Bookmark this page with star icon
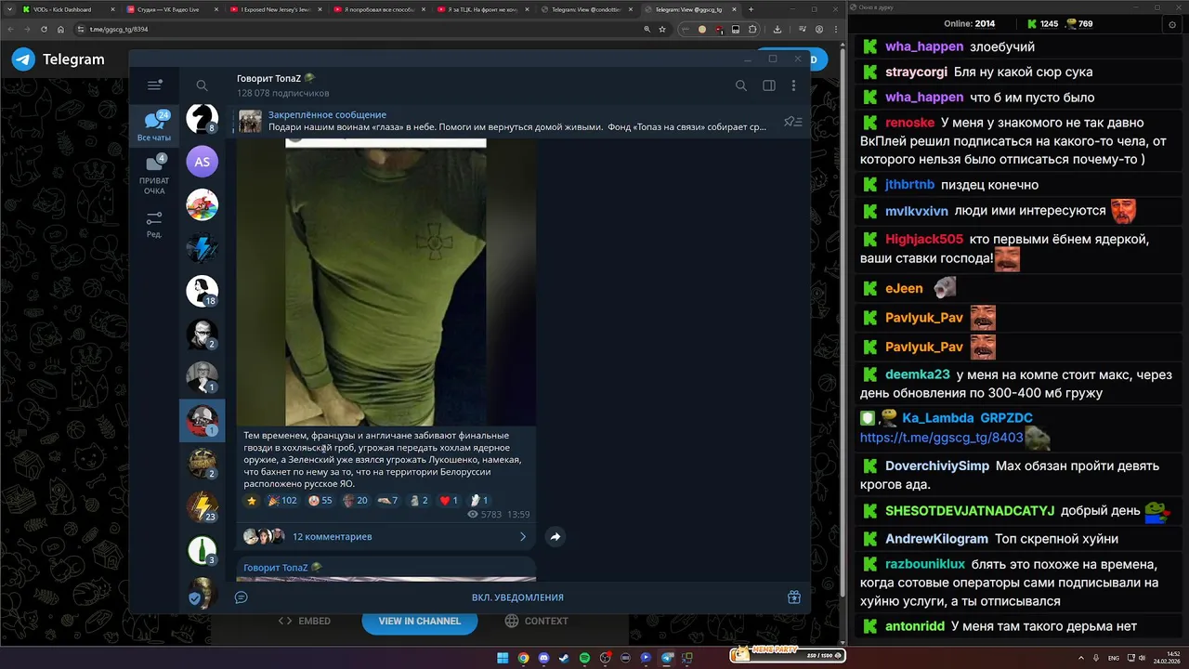 coord(662,29)
